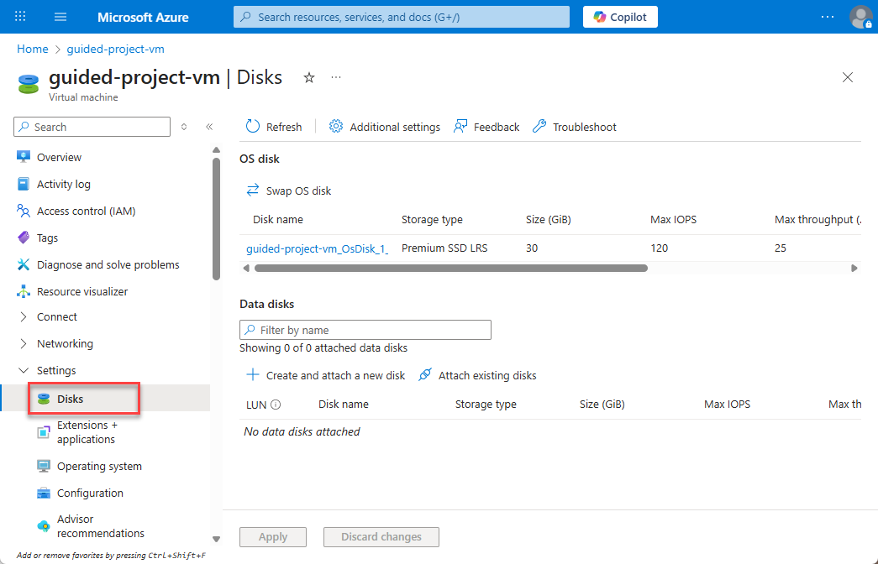Click Attach existing disks
This screenshot has height=564, width=878.
point(477,375)
